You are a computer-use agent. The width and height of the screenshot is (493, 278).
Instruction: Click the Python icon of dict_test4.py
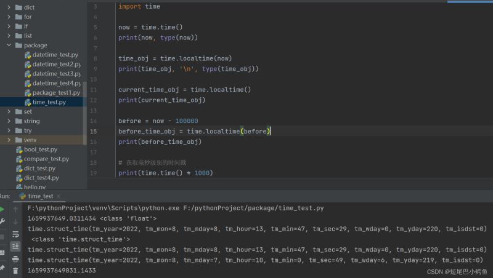pos(19,178)
